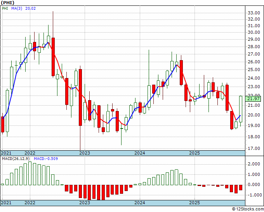Click the 1.000 MACD axis label

(254, 174)
